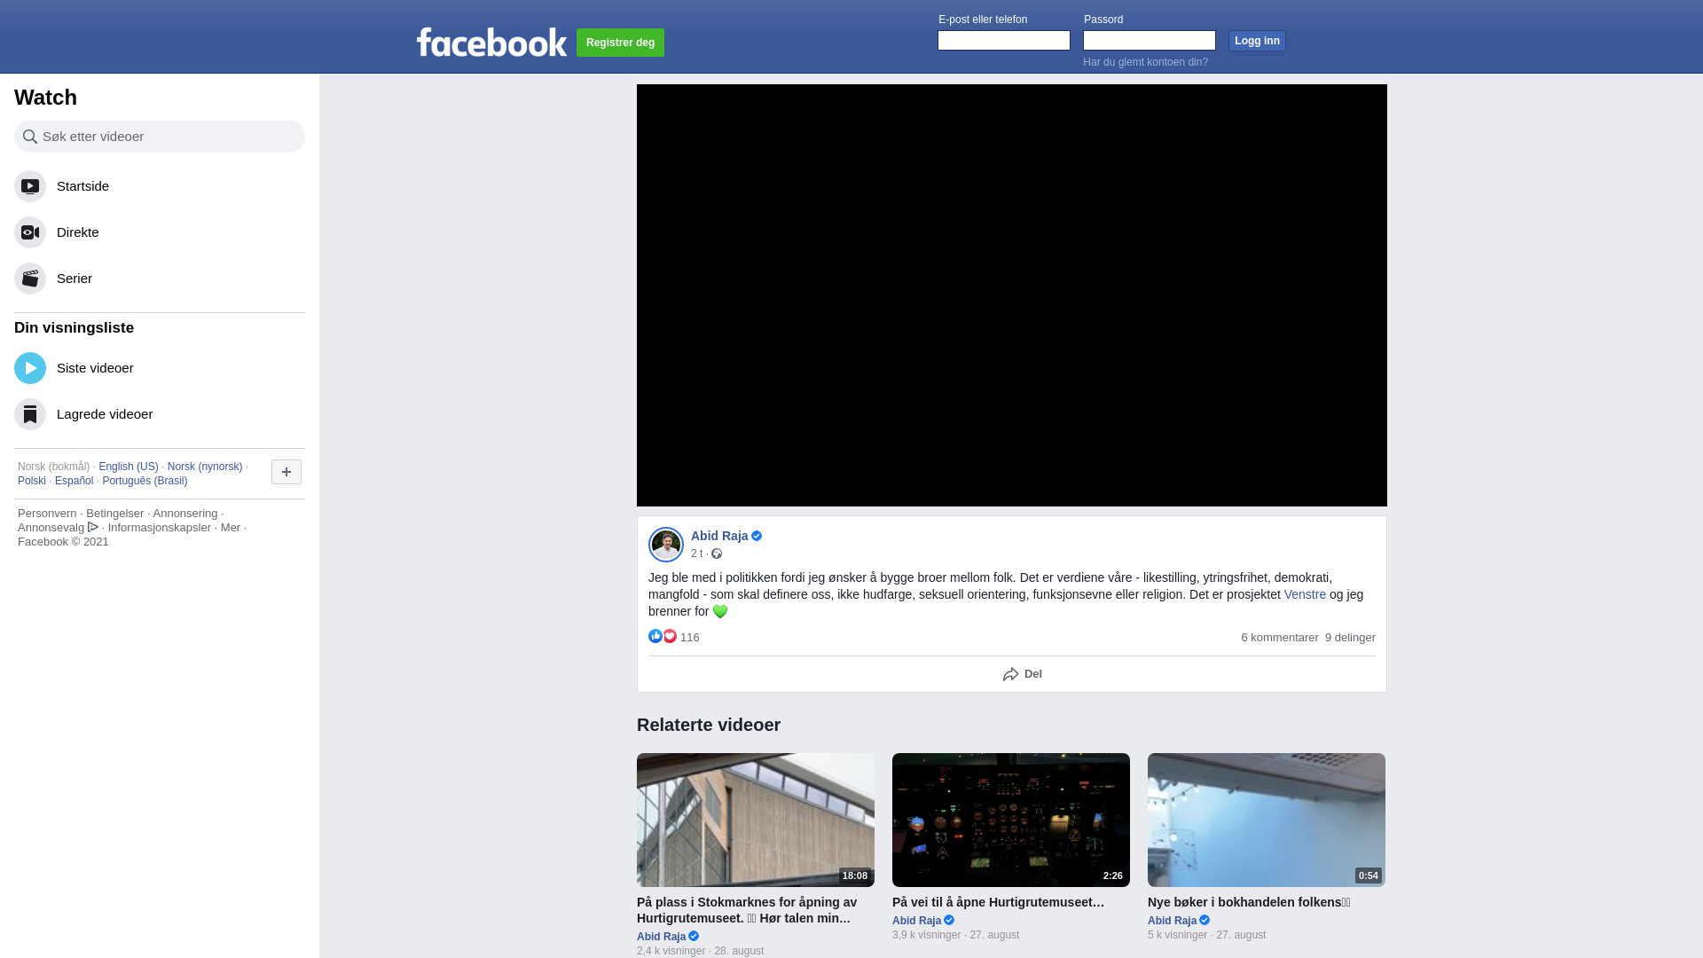1703x958 pixels.
Task: Open Startside in Watch menu
Action: pyautogui.click(x=160, y=186)
